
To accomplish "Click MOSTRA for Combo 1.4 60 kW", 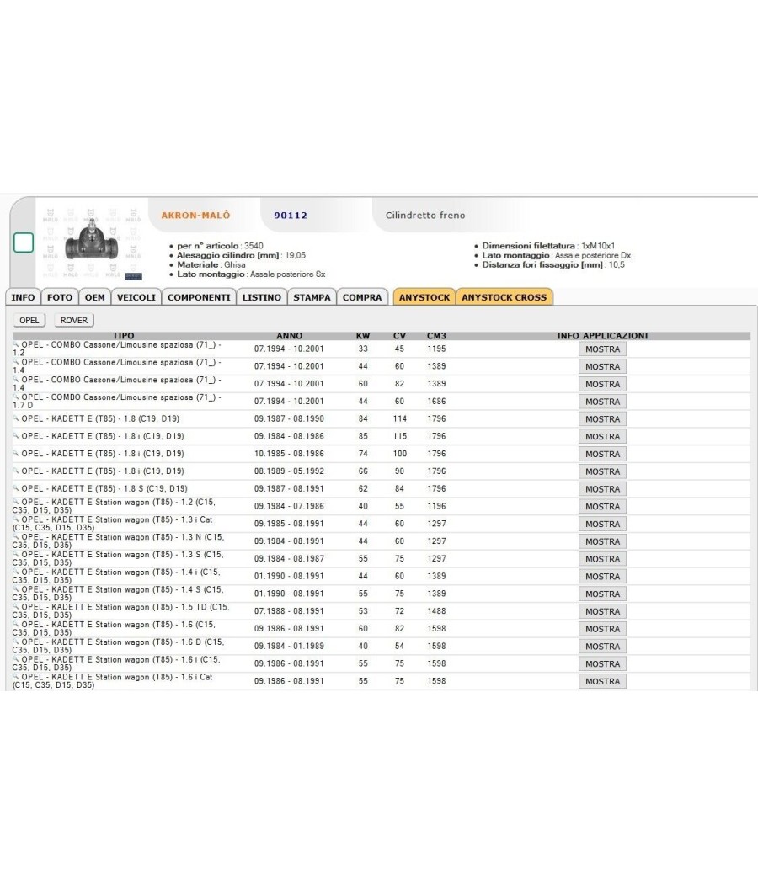I will [x=602, y=384].
